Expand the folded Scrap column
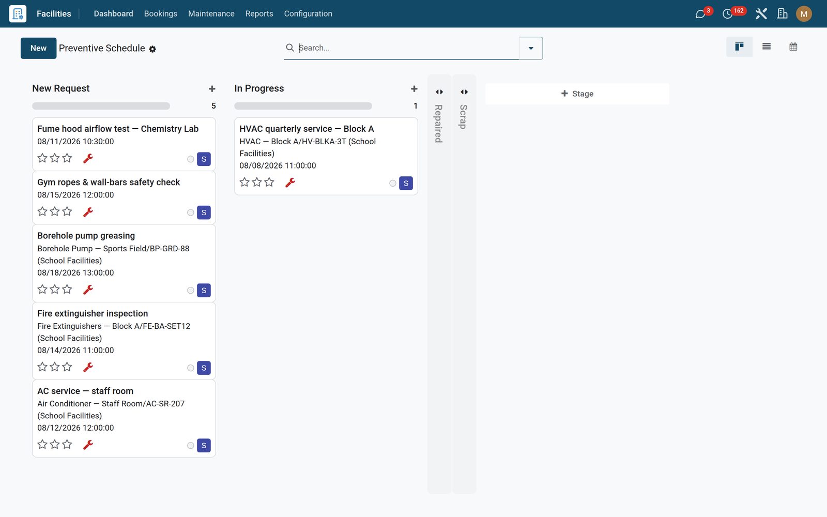Image resolution: width=827 pixels, height=517 pixels. point(464,92)
